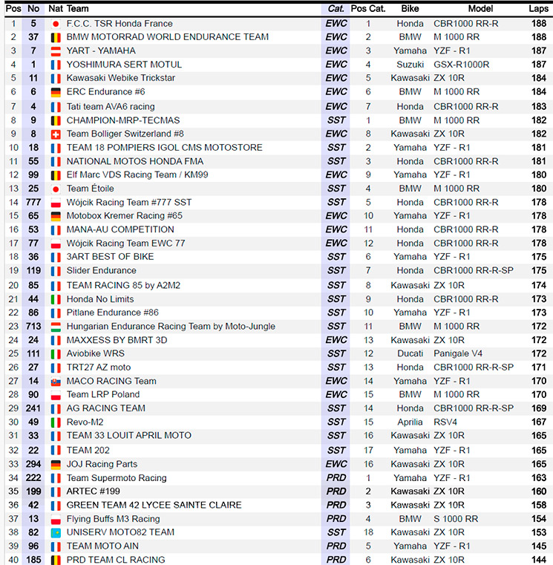Select team TEAM MOTO AIN
Screen dimensions: 553x565
point(102,546)
